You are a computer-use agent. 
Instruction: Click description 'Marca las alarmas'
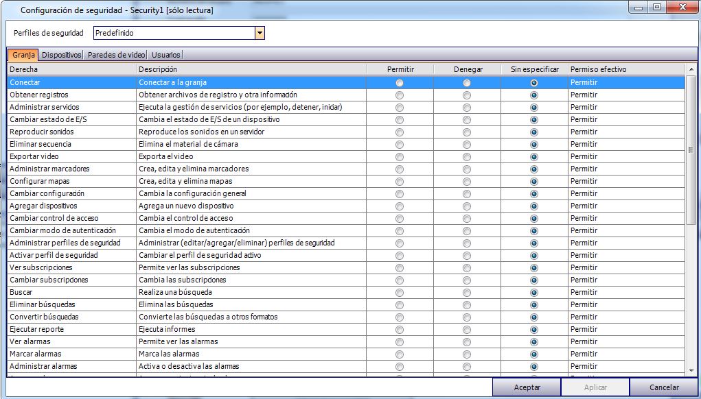(169, 354)
